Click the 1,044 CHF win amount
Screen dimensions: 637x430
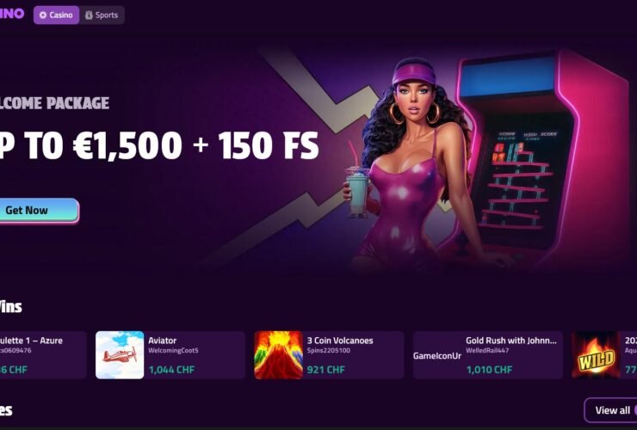click(x=171, y=370)
